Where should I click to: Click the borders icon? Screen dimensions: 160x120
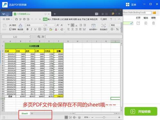[x=40, y=29]
